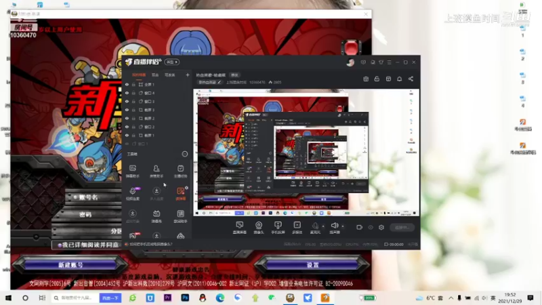This screenshot has height=305, width=542.
Task: Check the agreement box in game window
Action: [60, 245]
